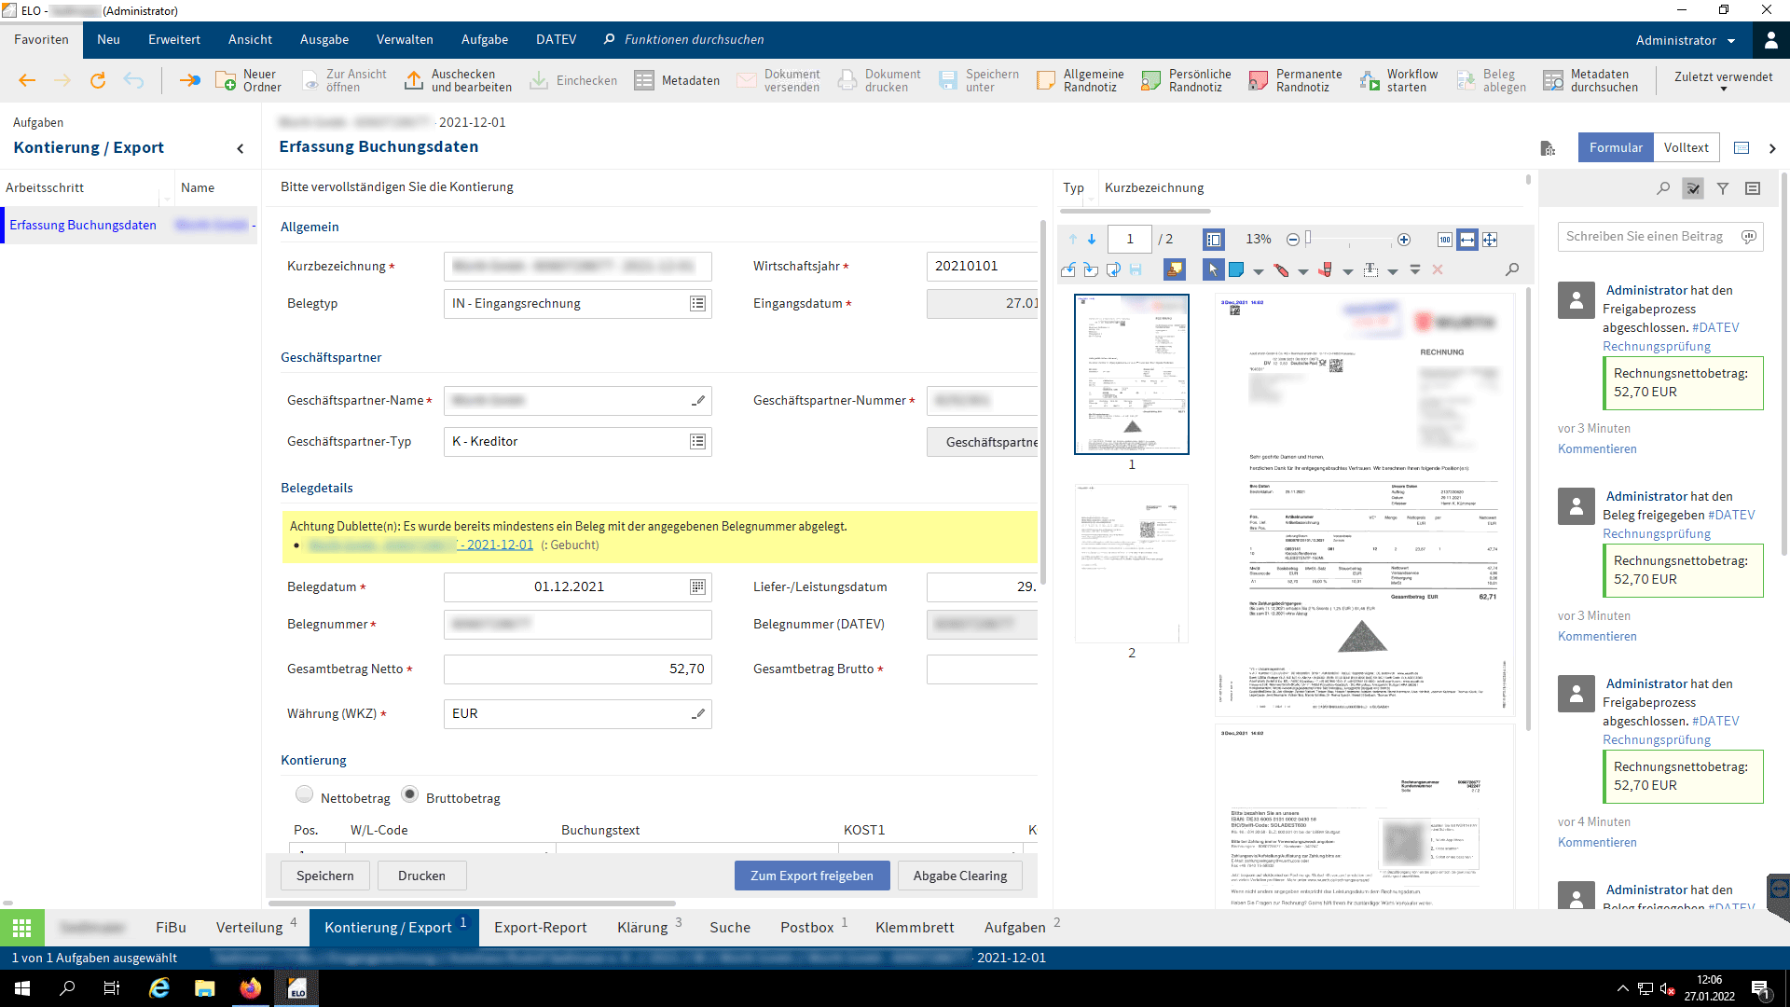This screenshot has width=1790, height=1007.
Task: Open the Neu ribbon tab
Action: [x=108, y=40]
